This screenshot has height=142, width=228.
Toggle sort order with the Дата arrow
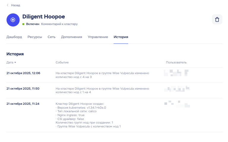click(15, 63)
